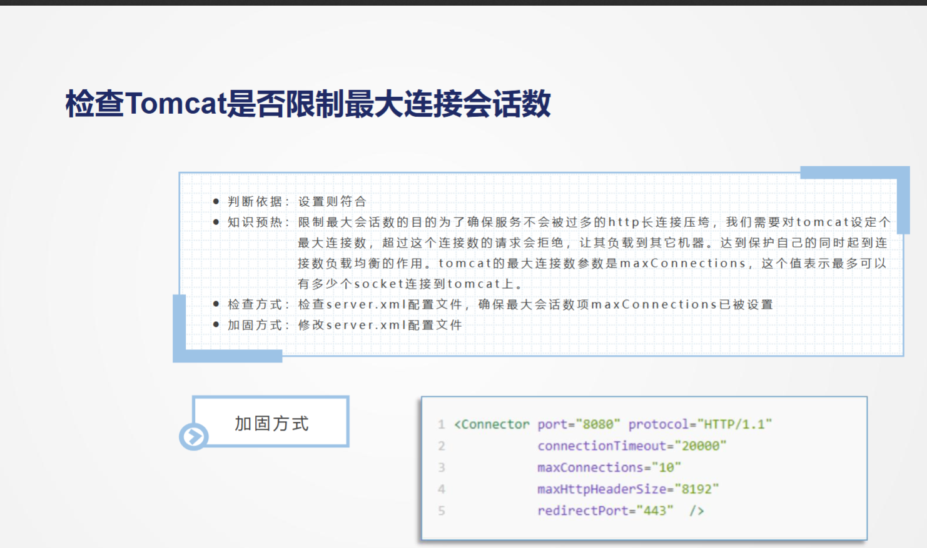
Task: Select the bullet 加固方式: 修改server.xml配置文件
Action: (x=337, y=325)
